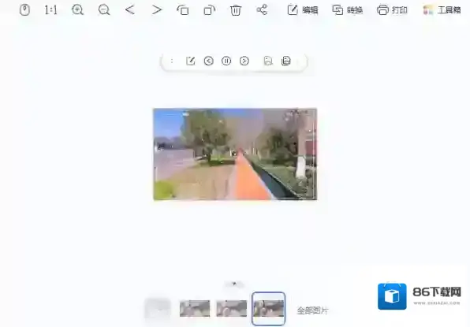Screen dimensions: 470x327
Task: Rotate the image counterclockwise
Action: [x=183, y=10]
